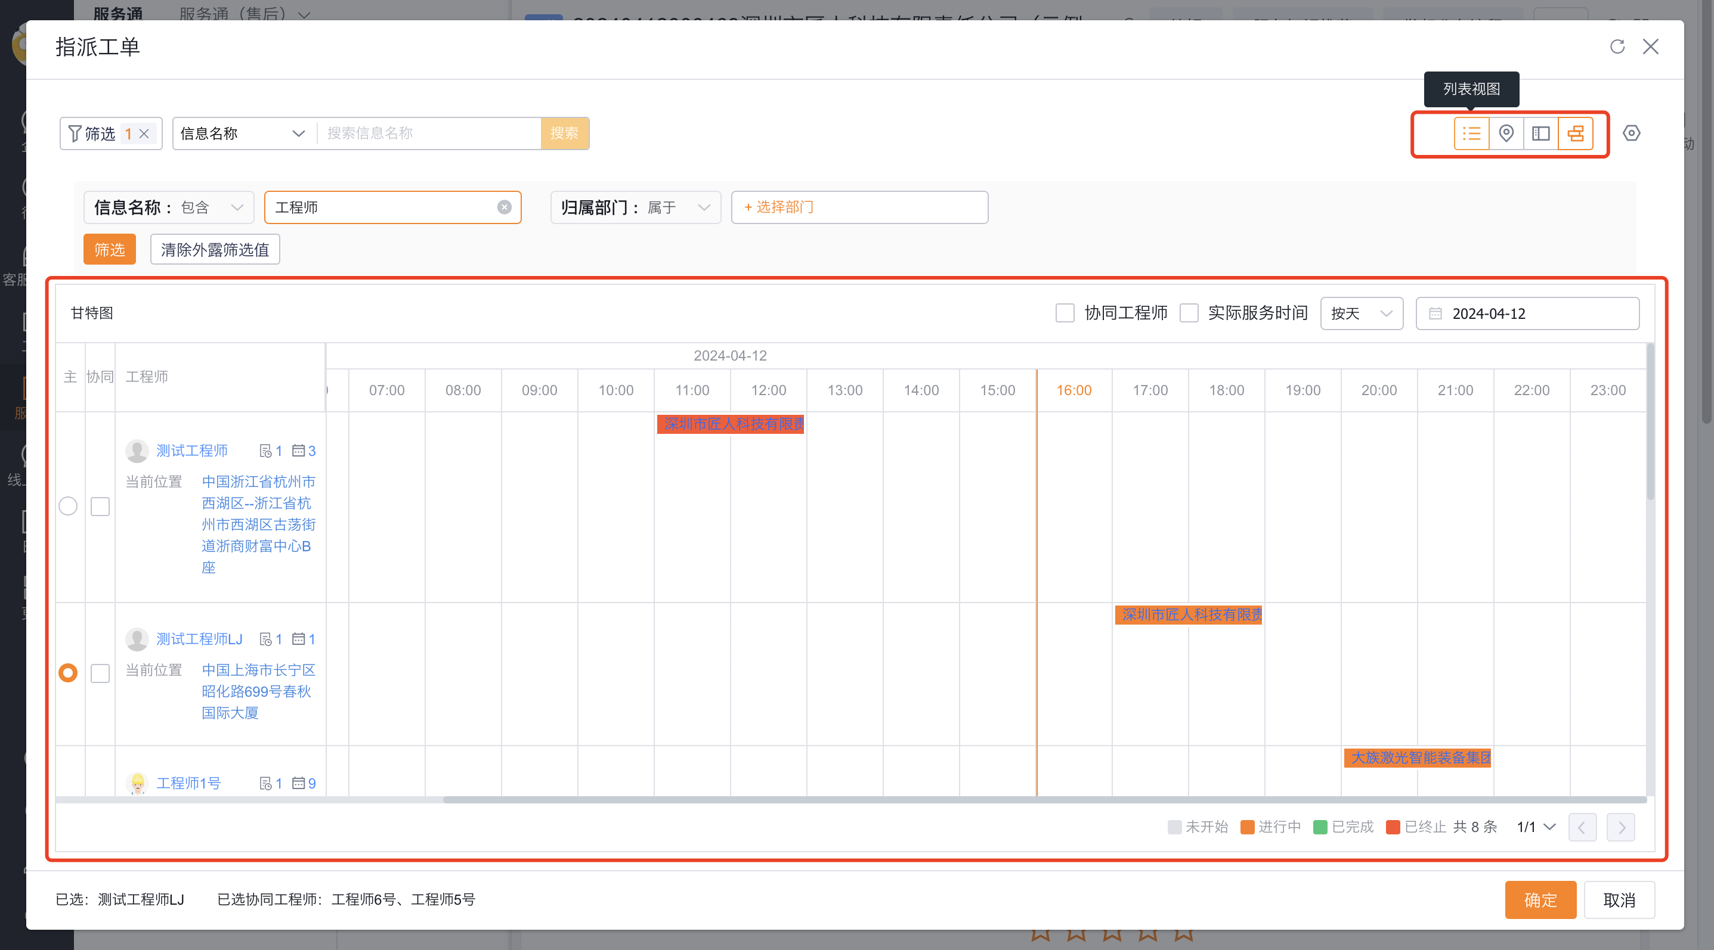Open the 按天 time granularity dropdown
This screenshot has height=950, width=1714.
click(1362, 313)
